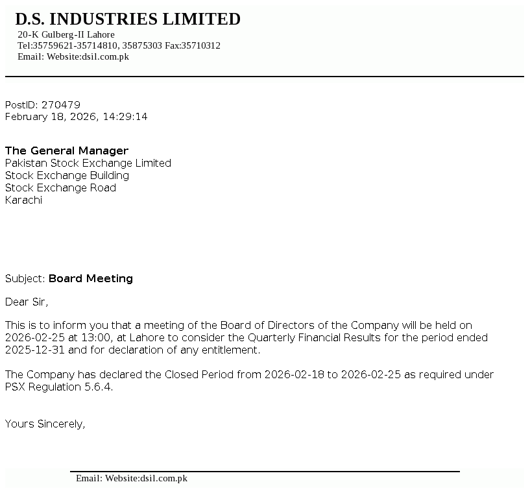Click the Dear Sir salutation
This screenshot has height=493, width=530.
[27, 302]
